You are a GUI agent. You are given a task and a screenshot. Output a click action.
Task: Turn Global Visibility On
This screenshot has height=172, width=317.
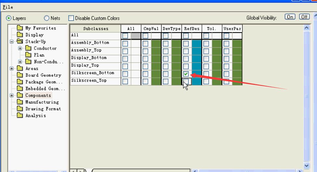point(290,17)
